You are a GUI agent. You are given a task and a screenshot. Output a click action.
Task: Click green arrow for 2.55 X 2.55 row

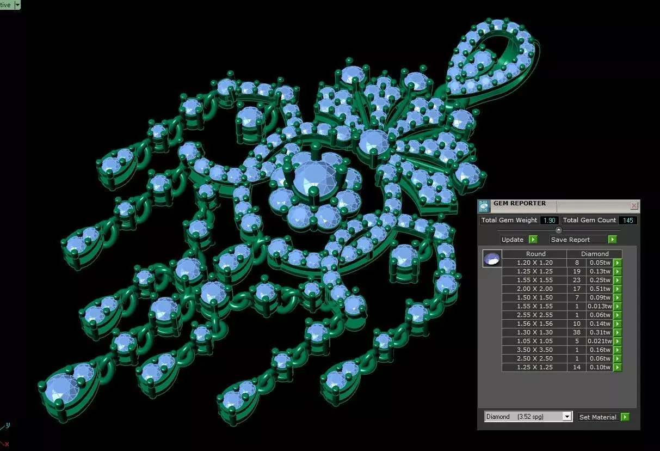pyautogui.click(x=618, y=315)
